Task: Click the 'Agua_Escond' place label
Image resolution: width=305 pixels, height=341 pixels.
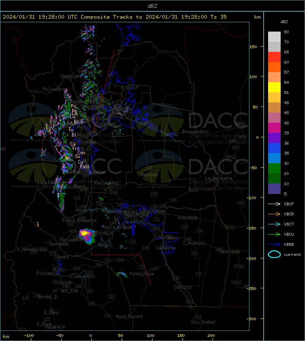Action: coord(129,316)
